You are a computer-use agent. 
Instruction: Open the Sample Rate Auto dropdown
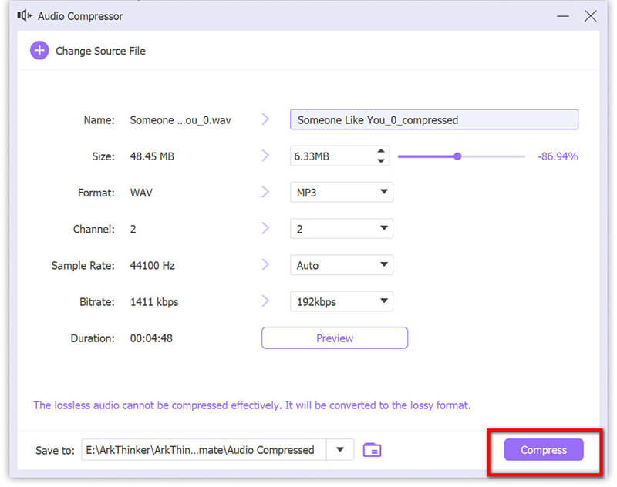coord(341,265)
